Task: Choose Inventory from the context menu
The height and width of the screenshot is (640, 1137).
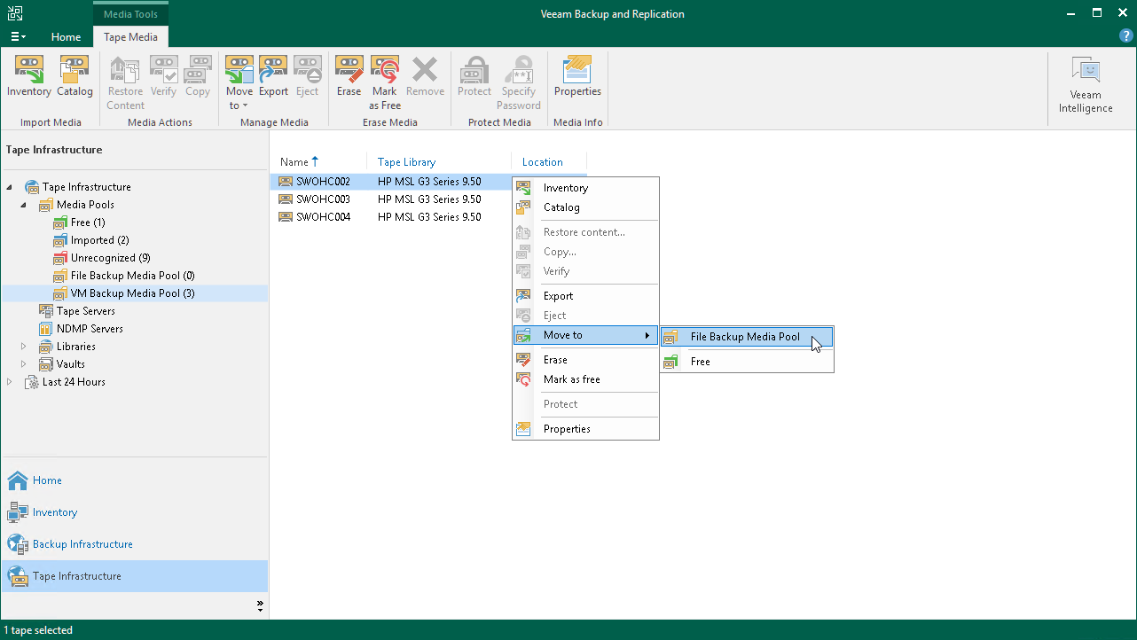Action: pyautogui.click(x=585, y=188)
